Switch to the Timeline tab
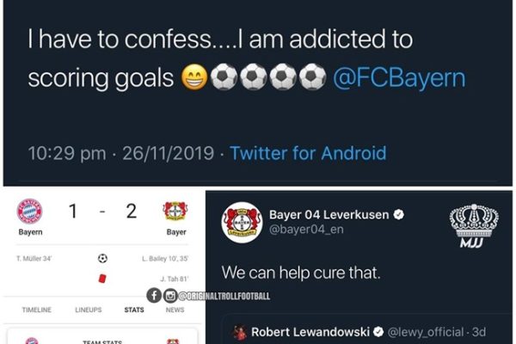Viewport: 516px width, 344px height. (36, 310)
